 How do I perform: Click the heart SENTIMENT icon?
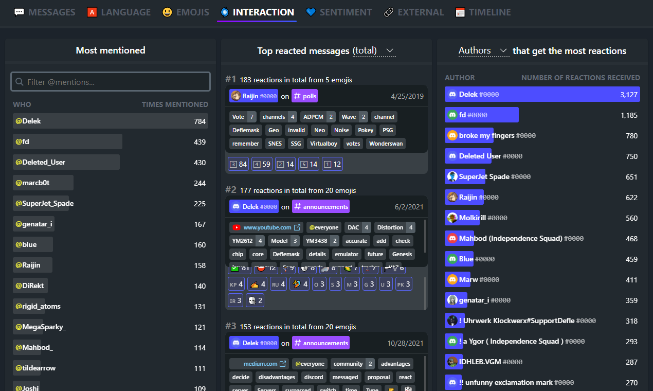coord(312,12)
